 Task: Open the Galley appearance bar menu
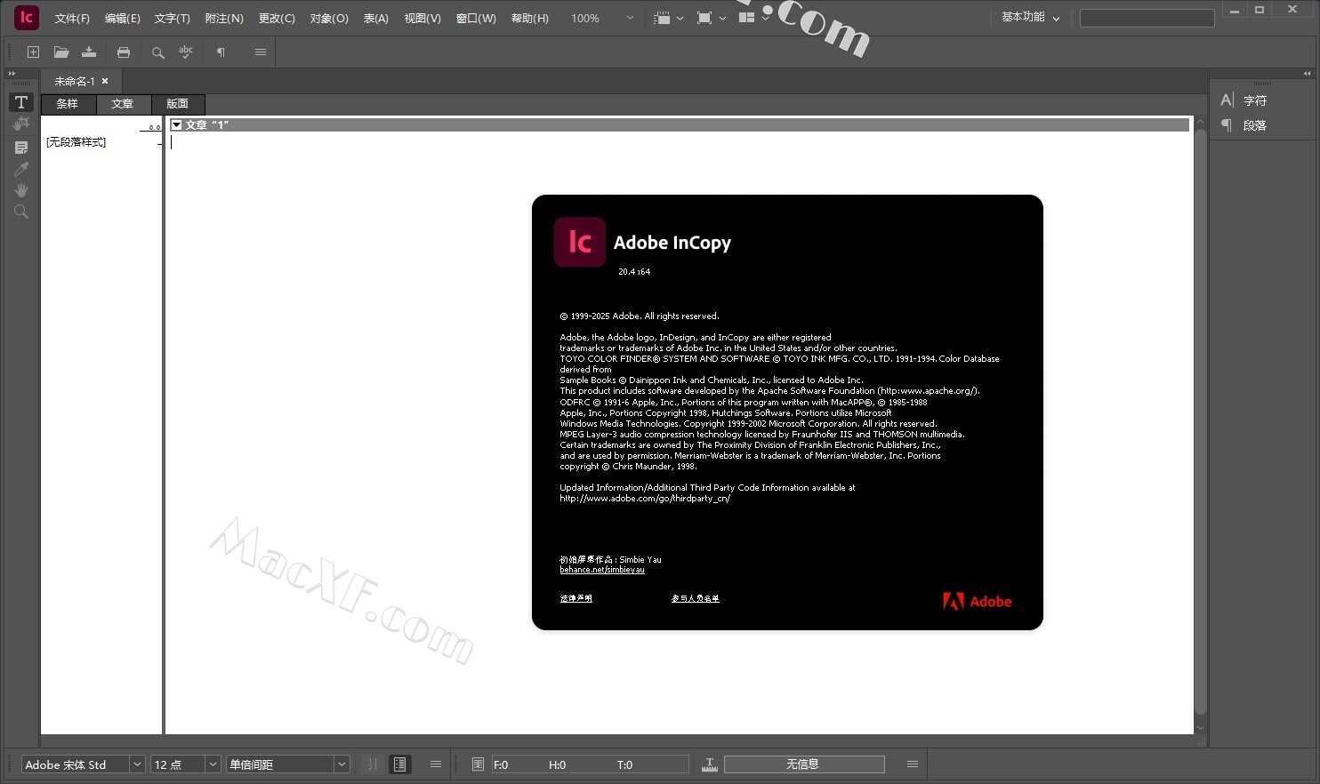point(436,764)
